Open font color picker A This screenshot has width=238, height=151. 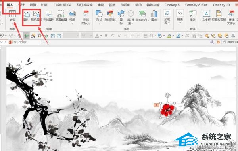(97, 36)
